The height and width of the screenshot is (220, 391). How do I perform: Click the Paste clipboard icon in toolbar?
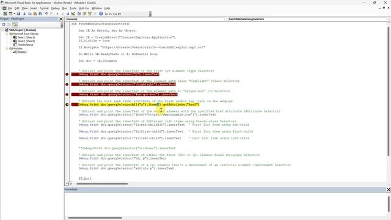tap(35, 13)
